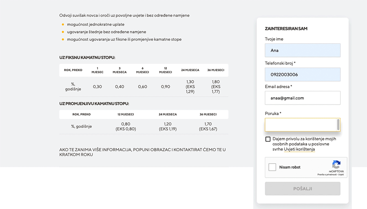Select the 1,80 fixed rate cell
Viewport: 367px width, 209px height.
click(216, 87)
